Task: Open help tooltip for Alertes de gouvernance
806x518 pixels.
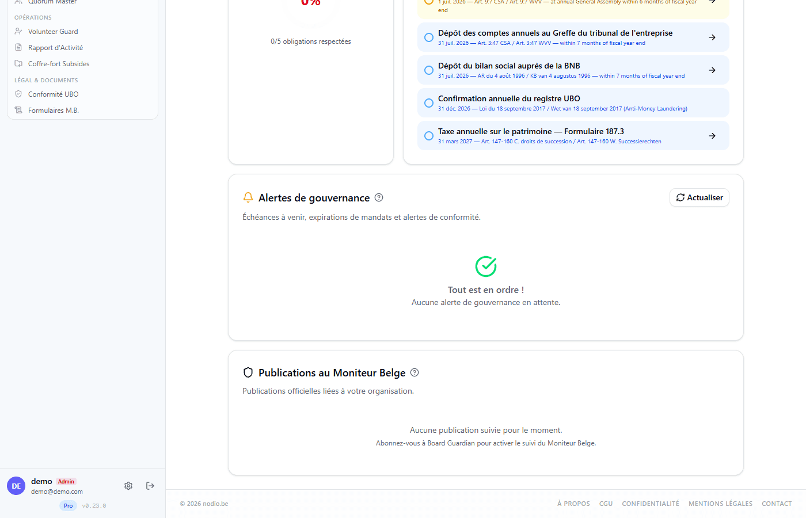Action: coord(379,197)
